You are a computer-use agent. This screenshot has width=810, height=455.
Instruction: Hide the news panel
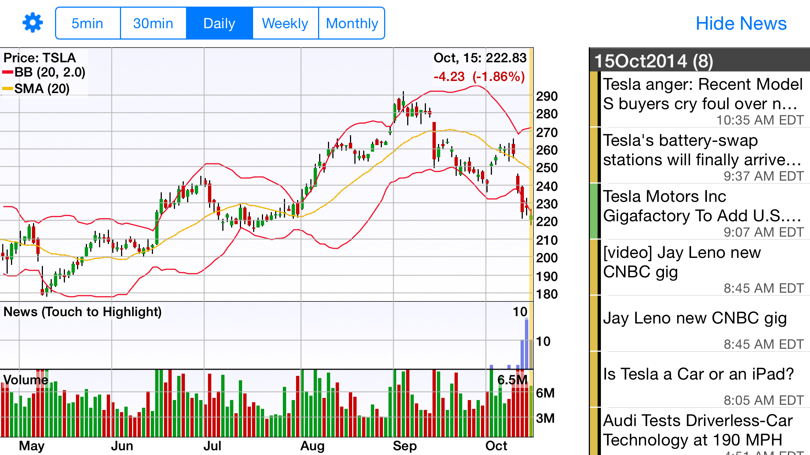point(741,23)
